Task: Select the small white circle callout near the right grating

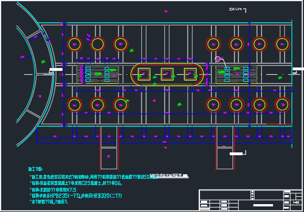Action: tap(217, 59)
